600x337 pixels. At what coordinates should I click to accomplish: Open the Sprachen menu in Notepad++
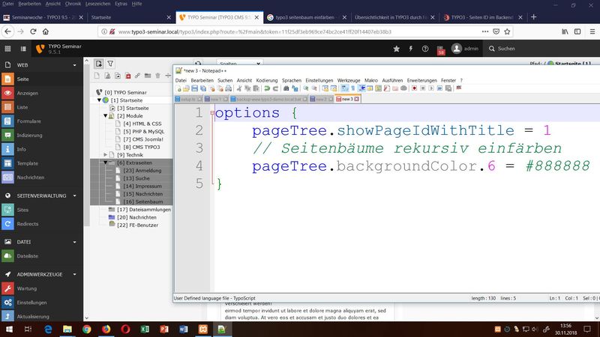coord(291,79)
